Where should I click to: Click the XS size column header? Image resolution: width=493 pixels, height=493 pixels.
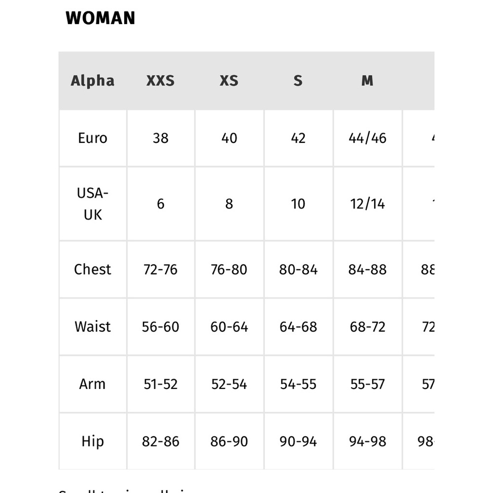[229, 81]
